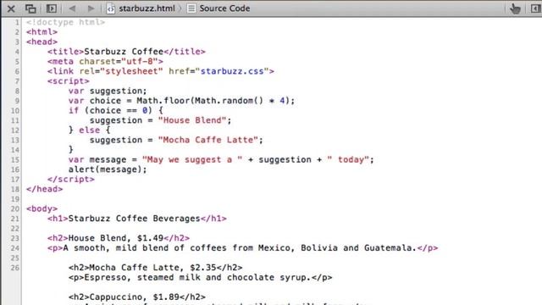
Task: Click the "} else {" line
Action: pos(89,130)
